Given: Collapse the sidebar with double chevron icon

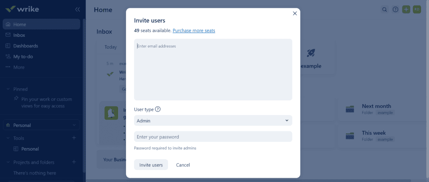Looking at the screenshot, I should pyautogui.click(x=78, y=9).
